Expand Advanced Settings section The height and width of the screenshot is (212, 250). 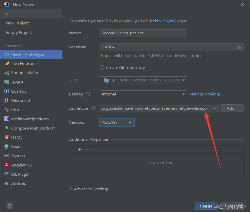[x=71, y=189]
